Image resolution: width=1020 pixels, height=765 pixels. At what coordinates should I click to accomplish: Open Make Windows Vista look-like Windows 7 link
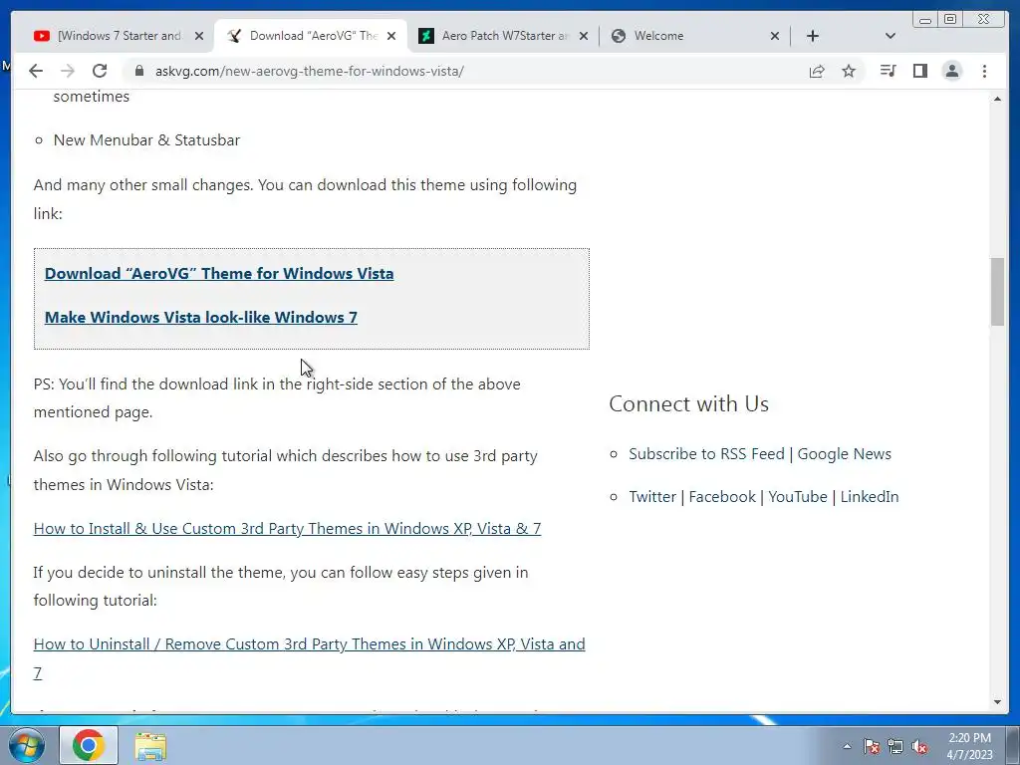tap(201, 317)
